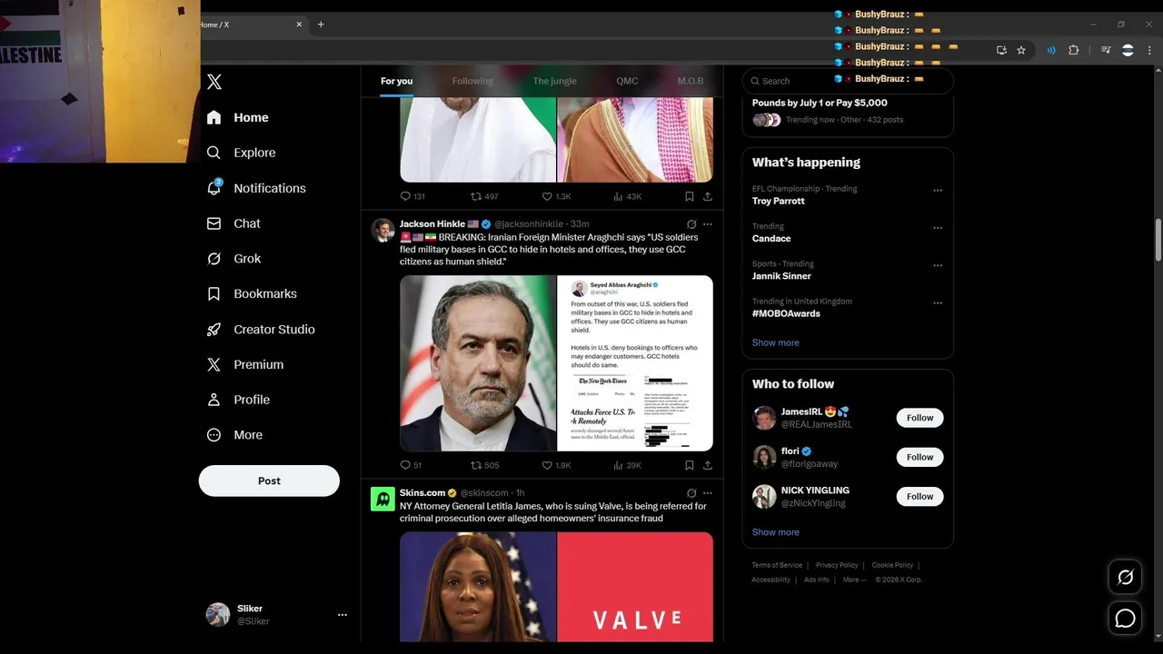Open Jackson Hinkle profile avatar
Image resolution: width=1163 pixels, height=654 pixels.
tap(383, 230)
